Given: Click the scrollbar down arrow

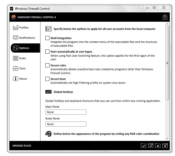Looking at the screenshot, I should pyautogui.click(x=167, y=139).
